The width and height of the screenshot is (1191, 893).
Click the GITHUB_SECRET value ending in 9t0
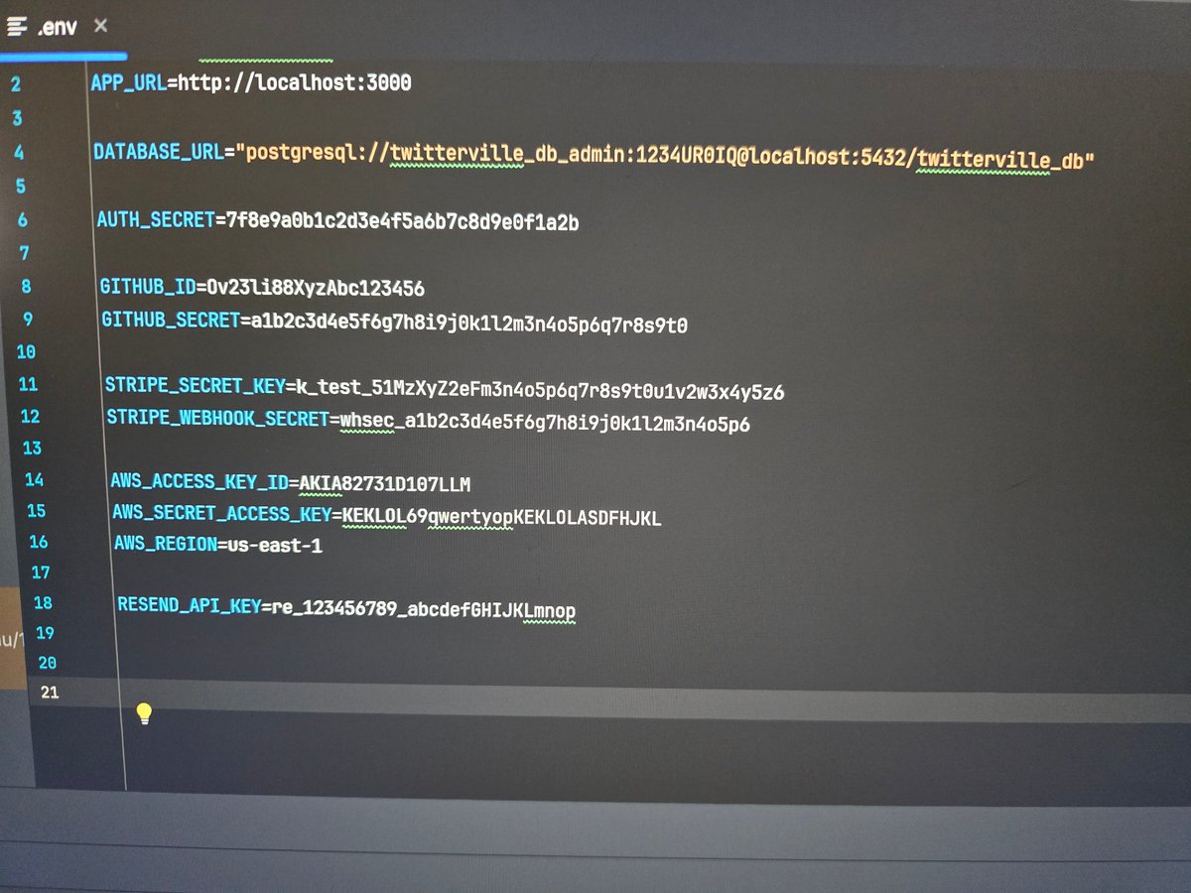469,323
